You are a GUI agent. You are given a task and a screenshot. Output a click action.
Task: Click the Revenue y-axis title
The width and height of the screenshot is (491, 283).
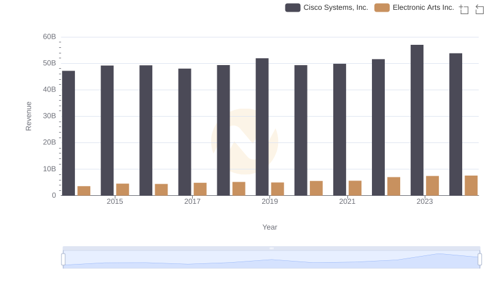tap(28, 116)
